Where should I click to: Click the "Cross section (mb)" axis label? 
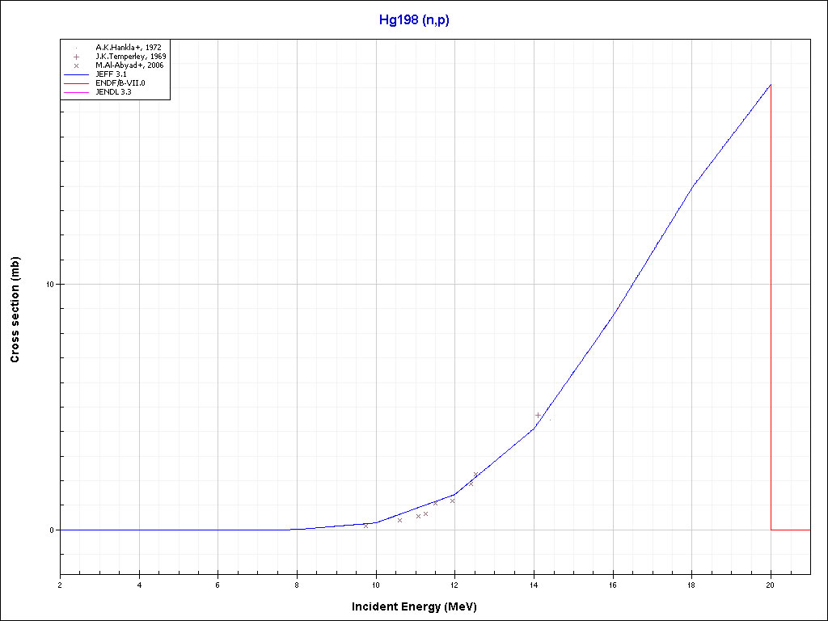click(15, 310)
